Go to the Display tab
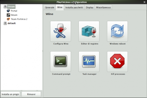The height and width of the screenshot is (98, 147). pyautogui.click(x=90, y=8)
